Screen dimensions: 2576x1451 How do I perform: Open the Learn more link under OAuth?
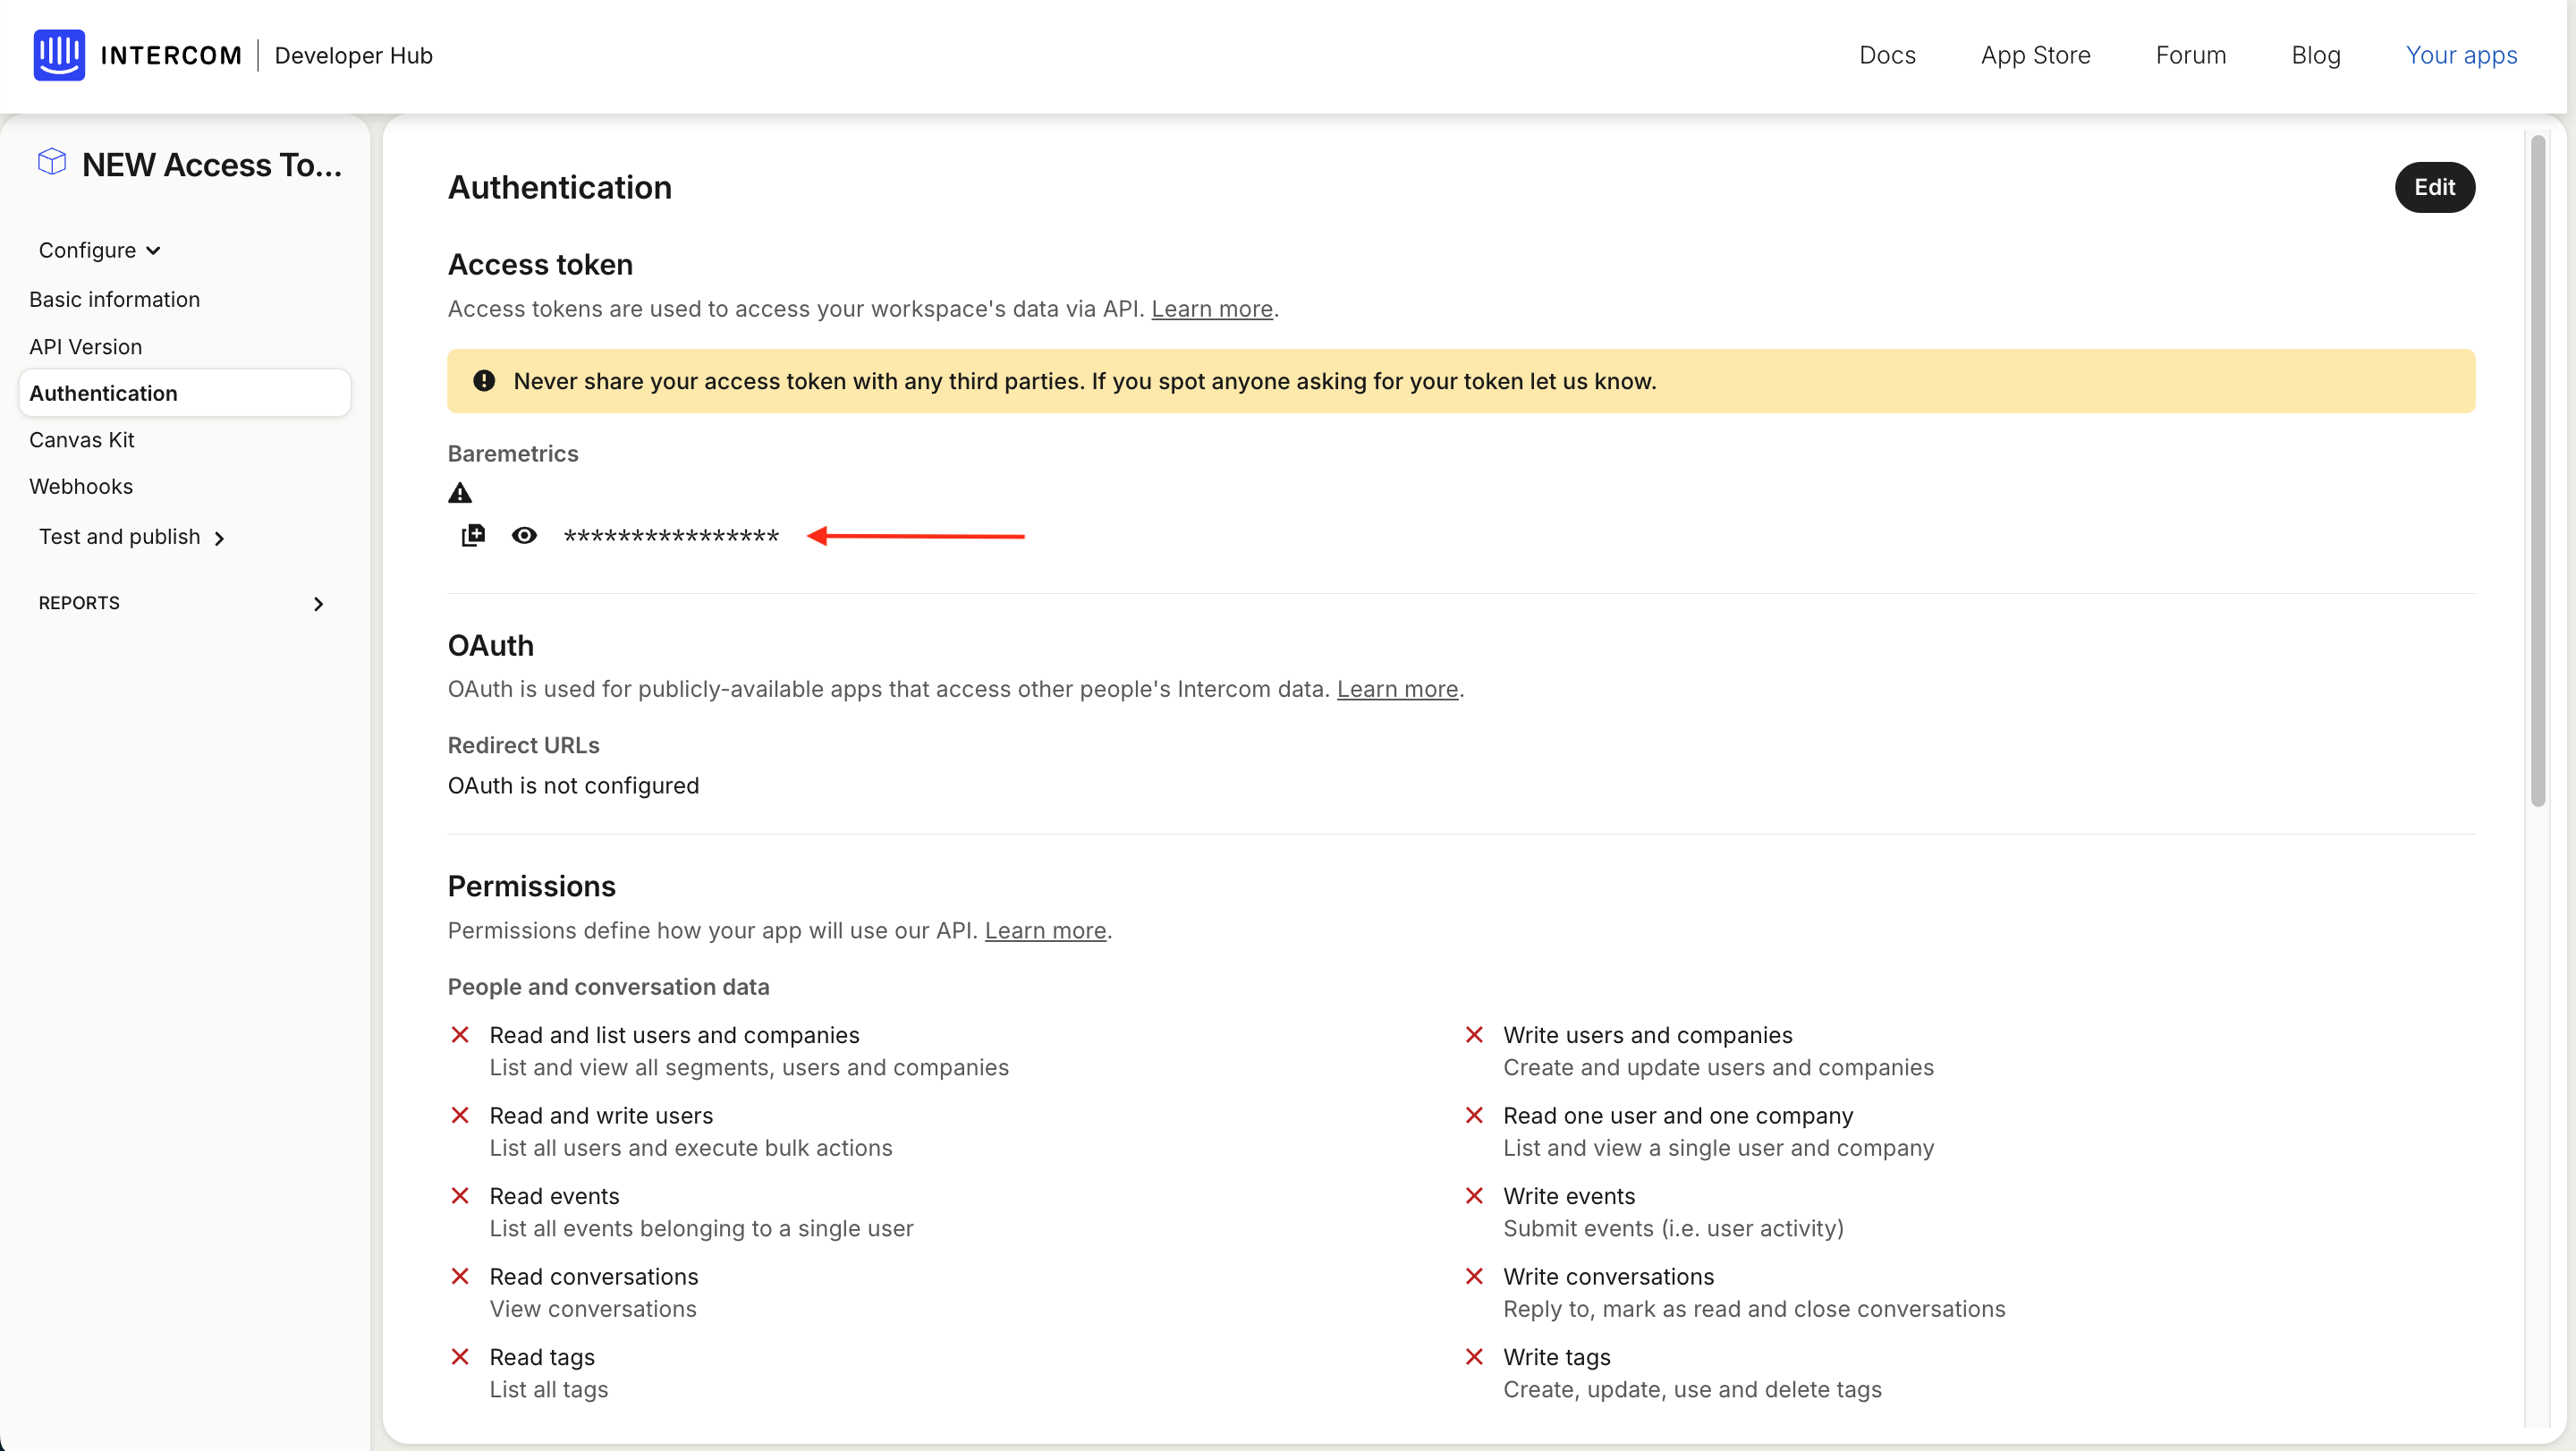pyautogui.click(x=1397, y=689)
